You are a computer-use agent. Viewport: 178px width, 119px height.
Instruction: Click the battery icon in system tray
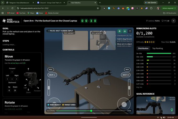(x=164, y=117)
